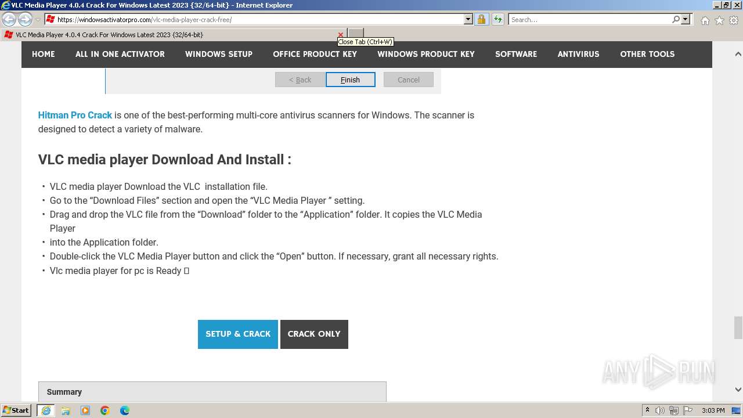Click the Summary box heading
This screenshot has height=418, width=743.
64,392
